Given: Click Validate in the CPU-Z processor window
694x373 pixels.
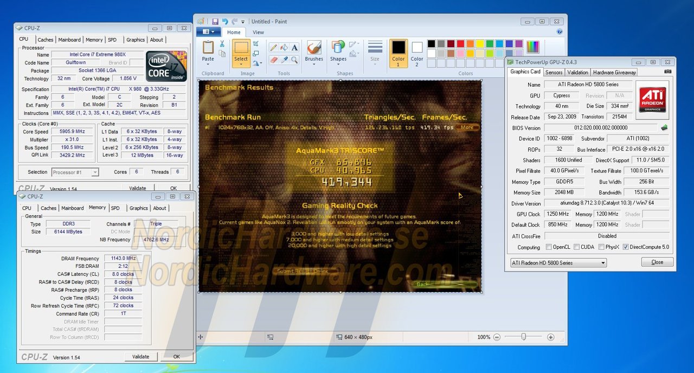Looking at the screenshot, I should [x=138, y=188].
